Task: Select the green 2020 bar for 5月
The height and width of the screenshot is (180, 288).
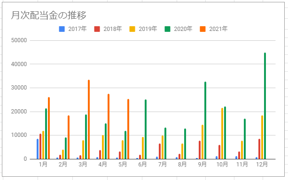Action: [x=125, y=145]
